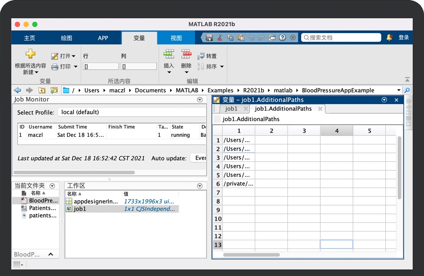Click the Delete rows icon in ribbon
424x276 pixels.
[x=186, y=54]
